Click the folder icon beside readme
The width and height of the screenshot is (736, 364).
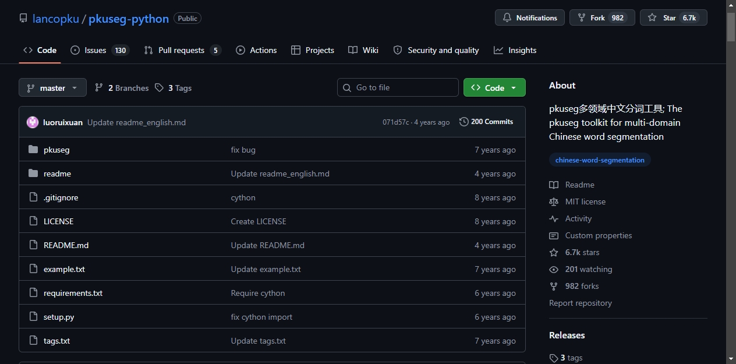point(33,174)
